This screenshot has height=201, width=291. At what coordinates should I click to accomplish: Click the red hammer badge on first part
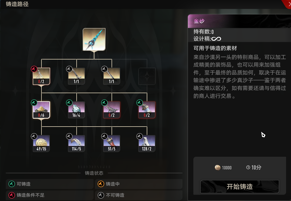(34, 69)
